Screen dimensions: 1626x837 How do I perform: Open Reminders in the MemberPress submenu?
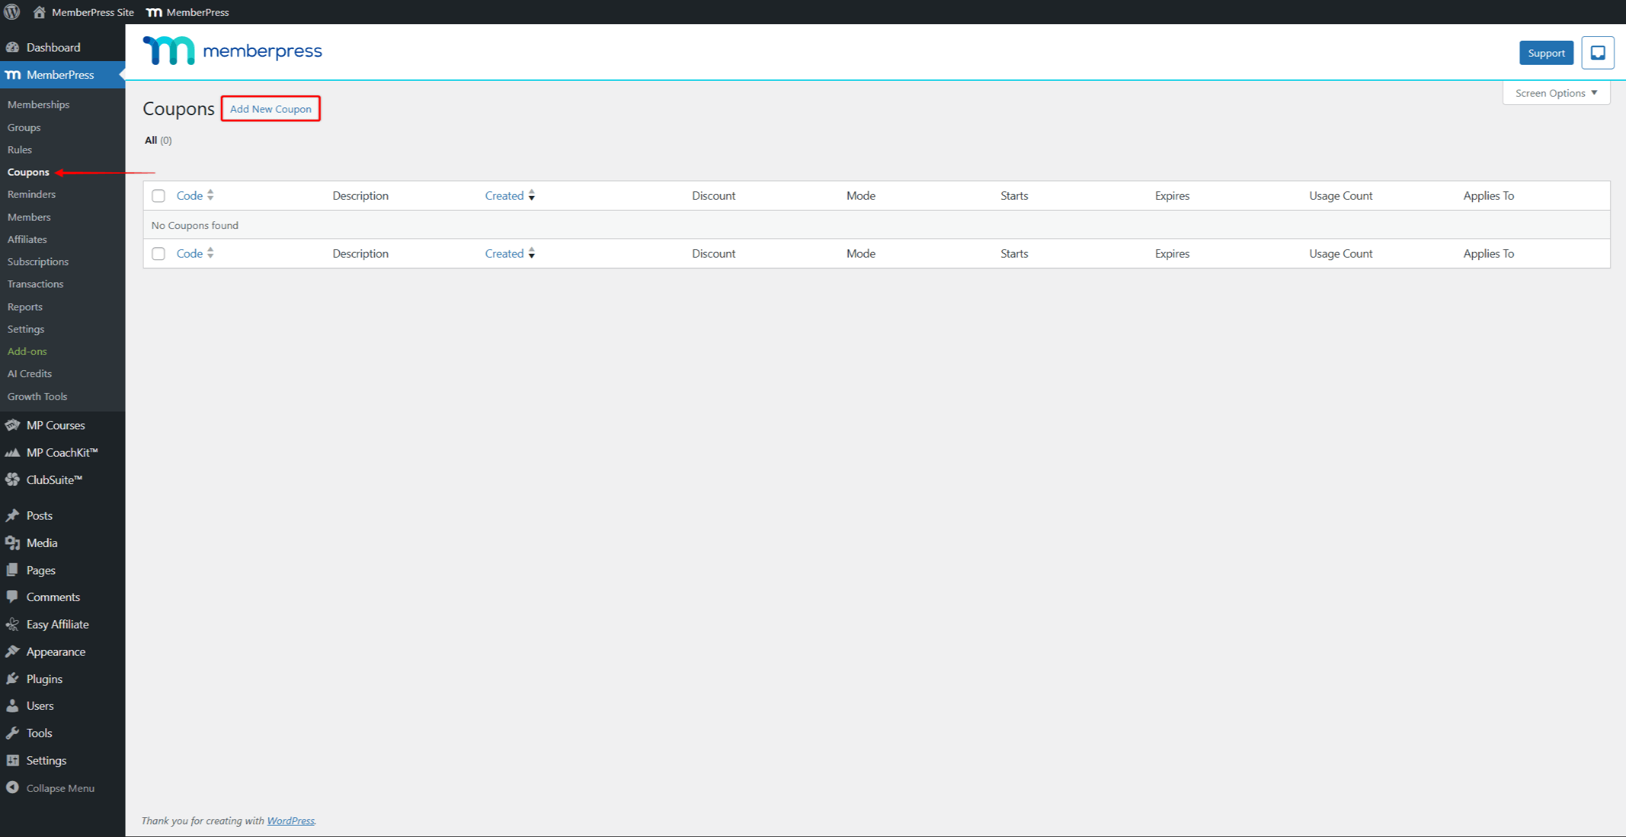31,194
